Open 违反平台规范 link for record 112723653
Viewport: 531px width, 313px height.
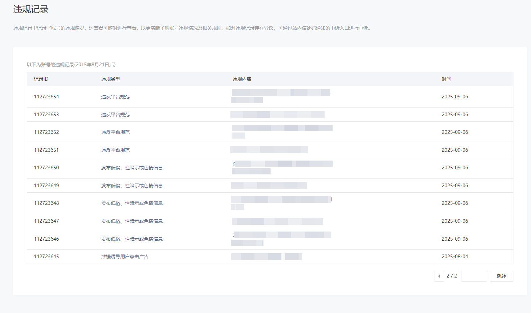click(x=115, y=115)
